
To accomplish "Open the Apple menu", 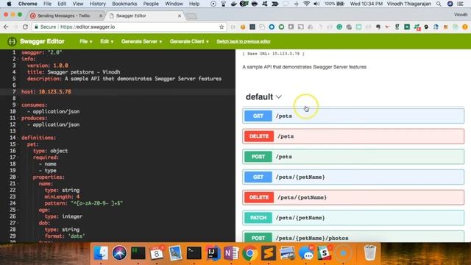I will [x=9, y=4].
